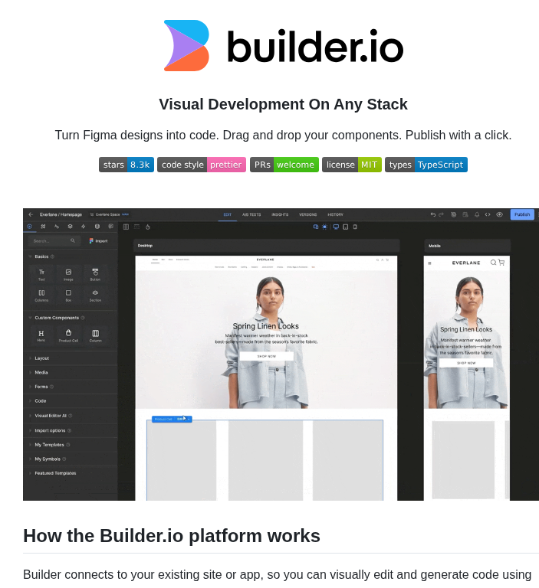This screenshot has height=588, width=539.
Task: Open the code brackets icon
Action: point(488,214)
